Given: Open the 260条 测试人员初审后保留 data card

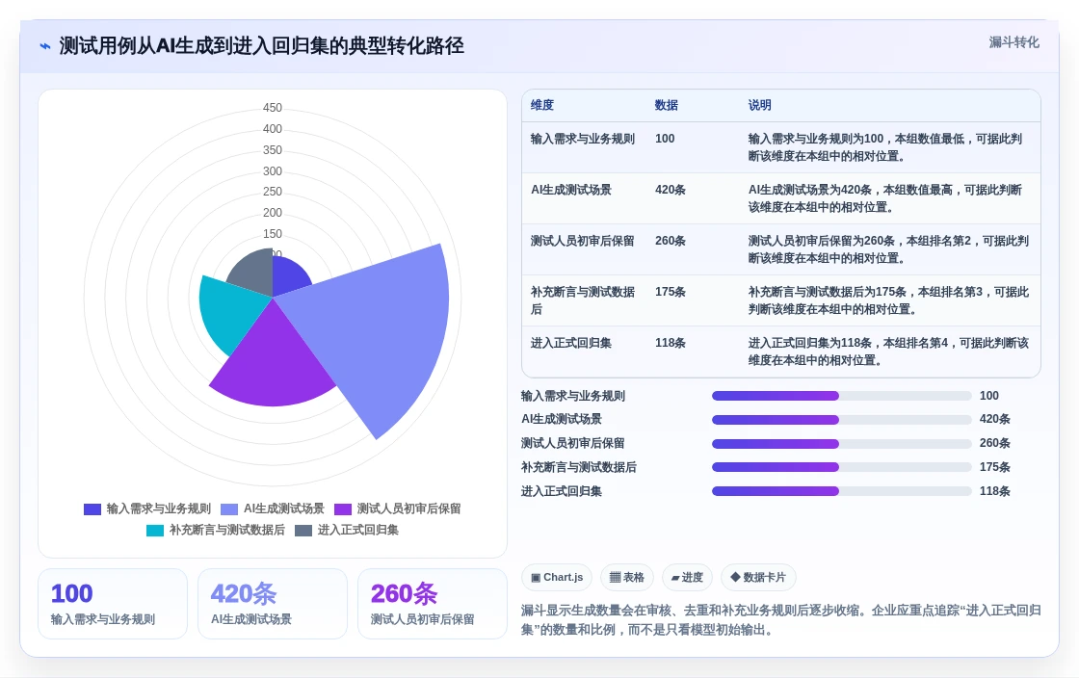Looking at the screenshot, I should [x=433, y=604].
